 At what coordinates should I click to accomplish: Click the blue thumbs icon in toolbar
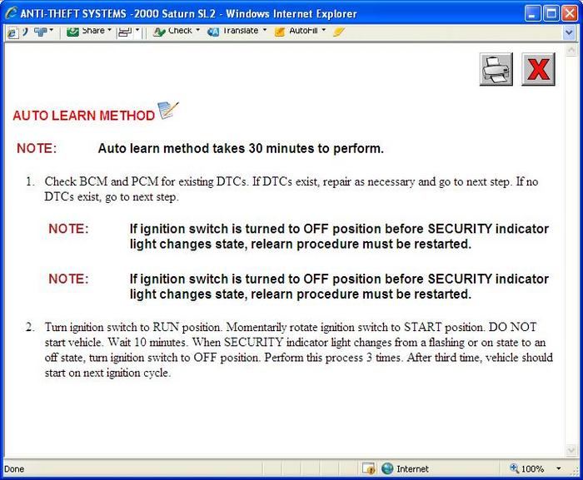click(x=40, y=32)
